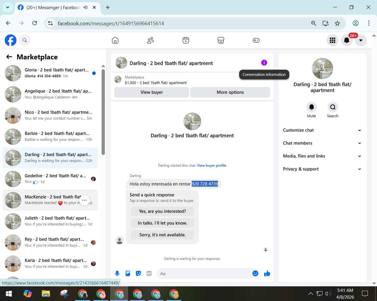Screen dimensions: 377x301
Task: Mute the conversation with bell icon
Action: tap(311, 107)
